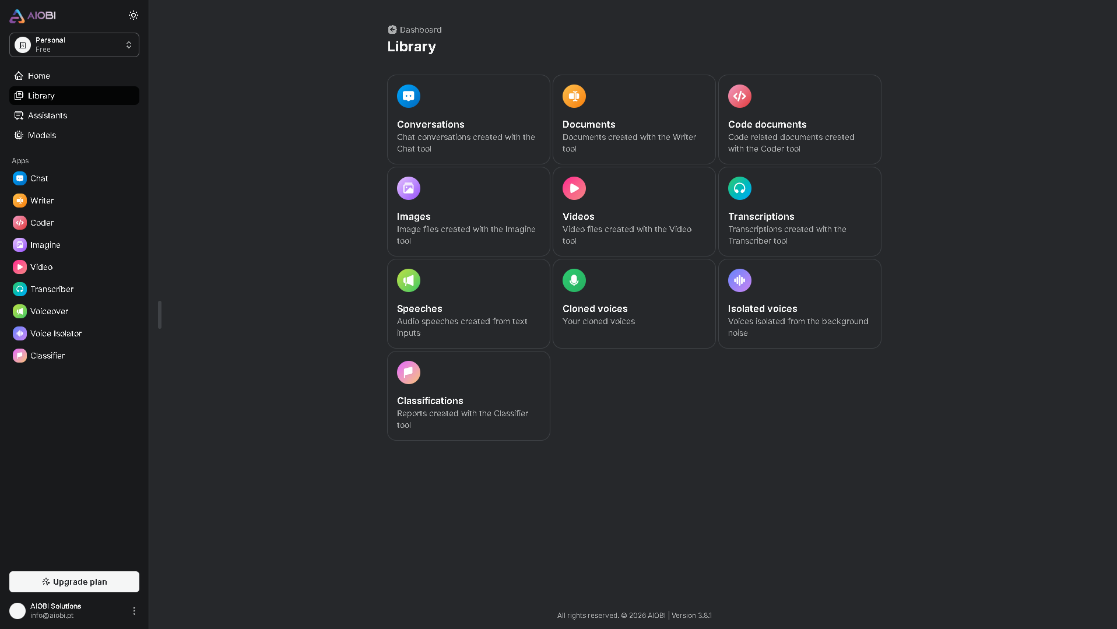This screenshot has width=1117, height=629.
Task: Open the Classifier tool
Action: pyautogui.click(x=47, y=356)
